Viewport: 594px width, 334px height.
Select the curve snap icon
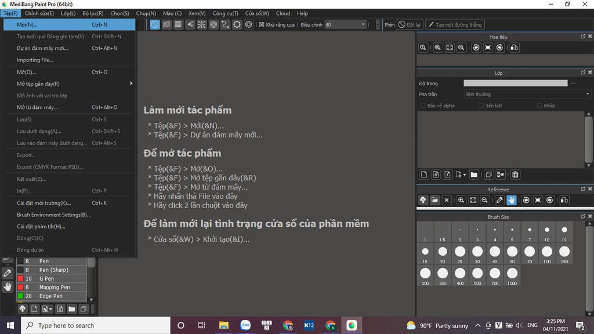[226, 24]
